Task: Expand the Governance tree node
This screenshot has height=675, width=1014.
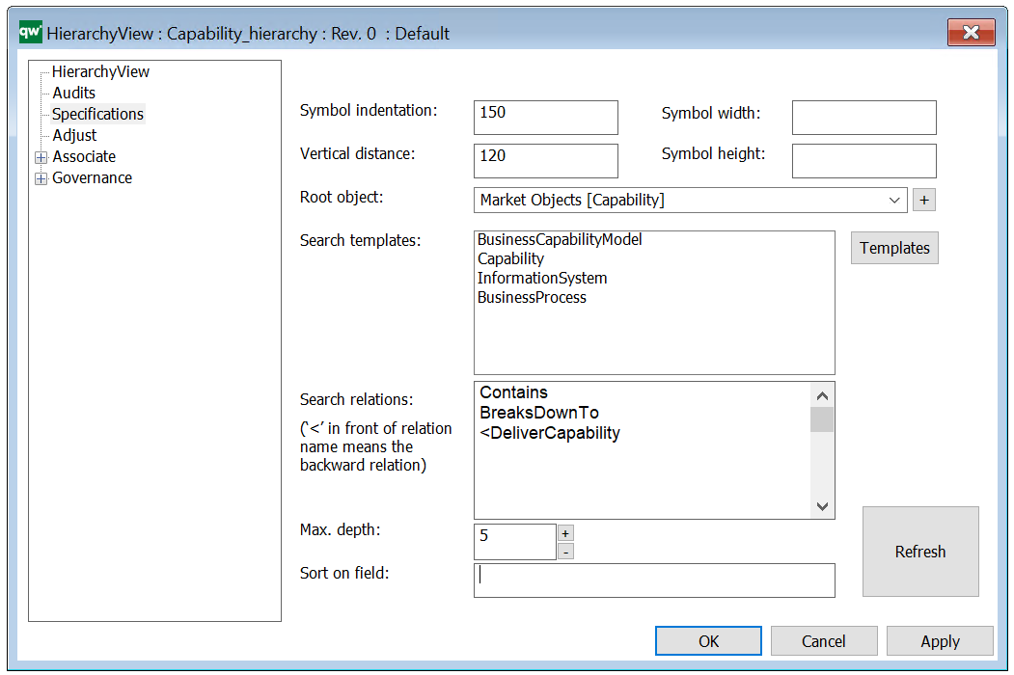Action: pyautogui.click(x=41, y=177)
